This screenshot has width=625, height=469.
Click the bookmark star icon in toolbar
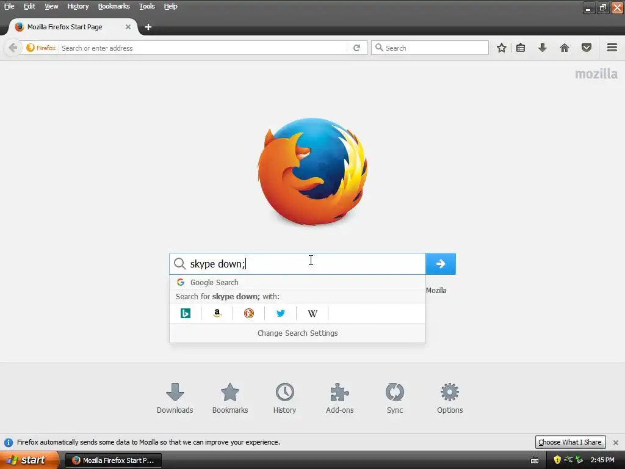[502, 48]
